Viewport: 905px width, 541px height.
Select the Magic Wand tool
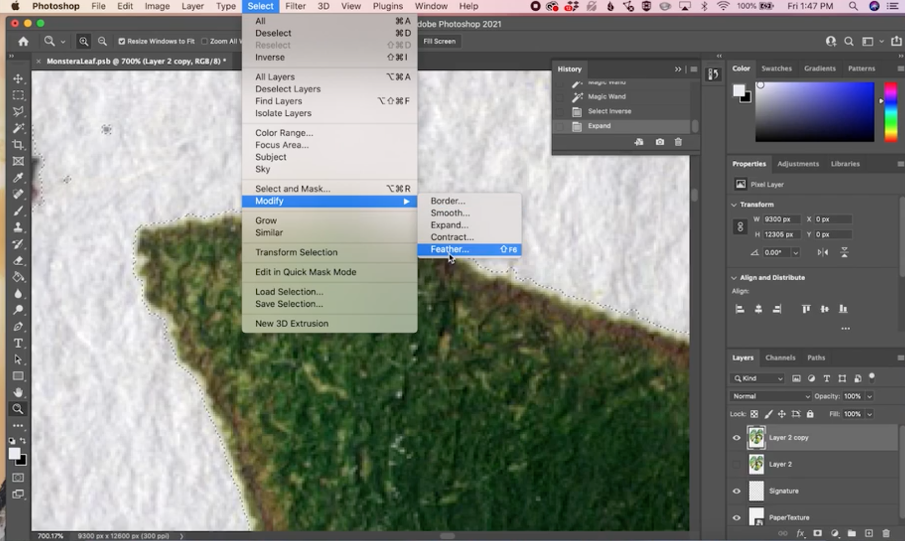coord(18,128)
